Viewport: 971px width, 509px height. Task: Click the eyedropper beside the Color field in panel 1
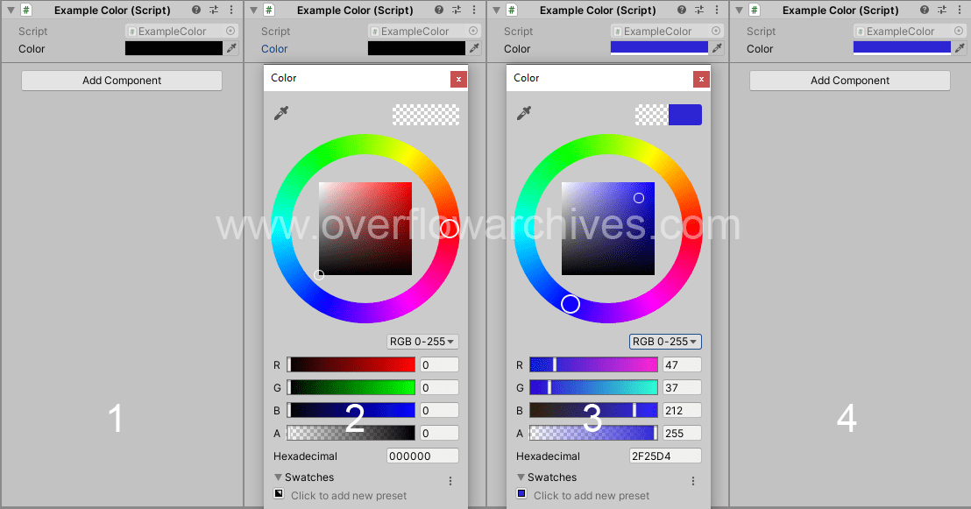pyautogui.click(x=230, y=48)
